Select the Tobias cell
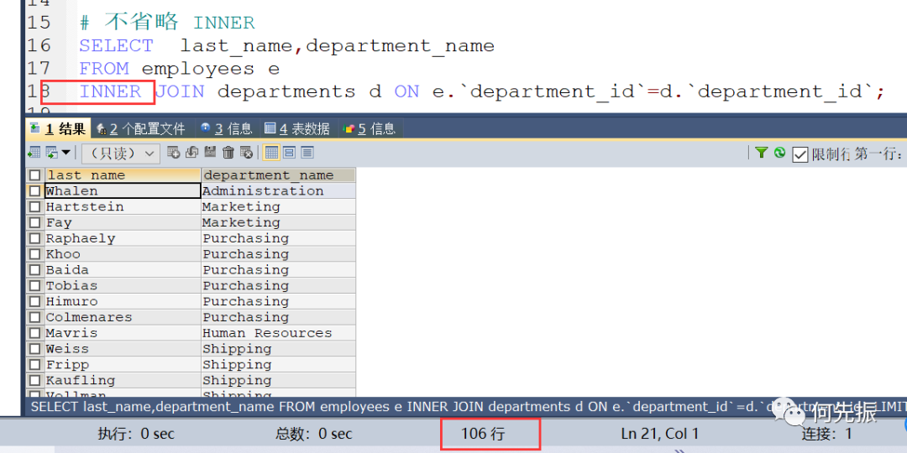Screen dimensions: 907x453 pyautogui.click(x=123, y=285)
